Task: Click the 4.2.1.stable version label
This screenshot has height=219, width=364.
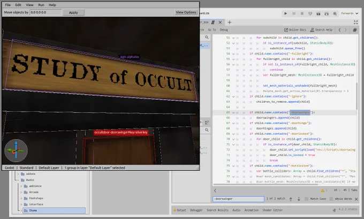Action: coord(348,209)
